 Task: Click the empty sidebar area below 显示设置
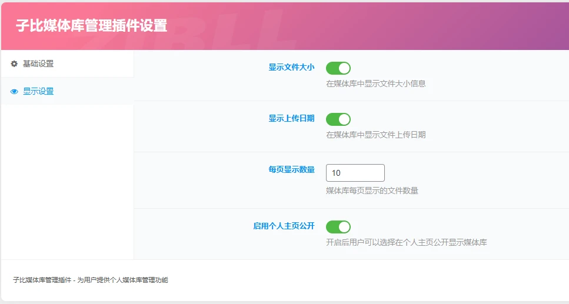(67, 182)
